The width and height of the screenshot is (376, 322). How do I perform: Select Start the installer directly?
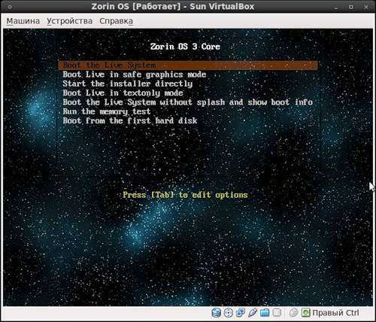pyautogui.click(x=128, y=84)
